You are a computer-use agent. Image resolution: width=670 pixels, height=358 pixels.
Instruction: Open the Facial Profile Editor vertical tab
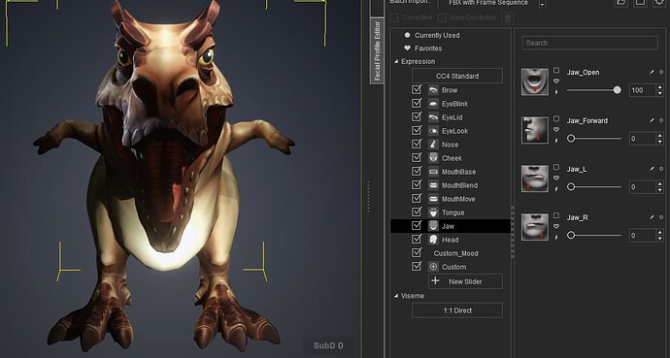point(377,51)
